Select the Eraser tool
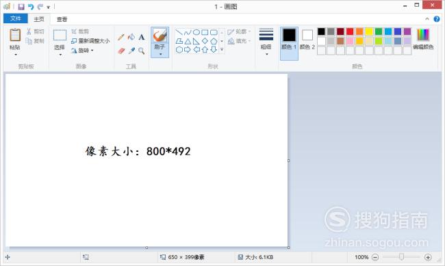The width and height of the screenshot is (445, 266). [x=121, y=51]
